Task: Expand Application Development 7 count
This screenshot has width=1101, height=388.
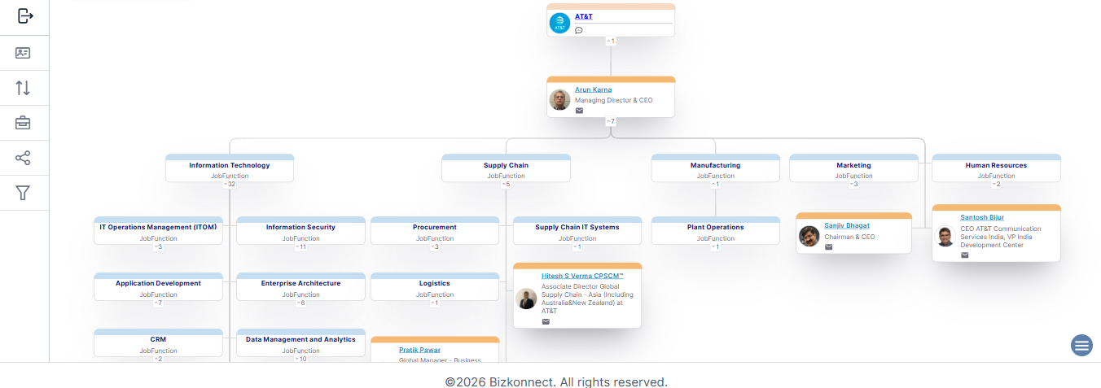Action: click(x=158, y=303)
